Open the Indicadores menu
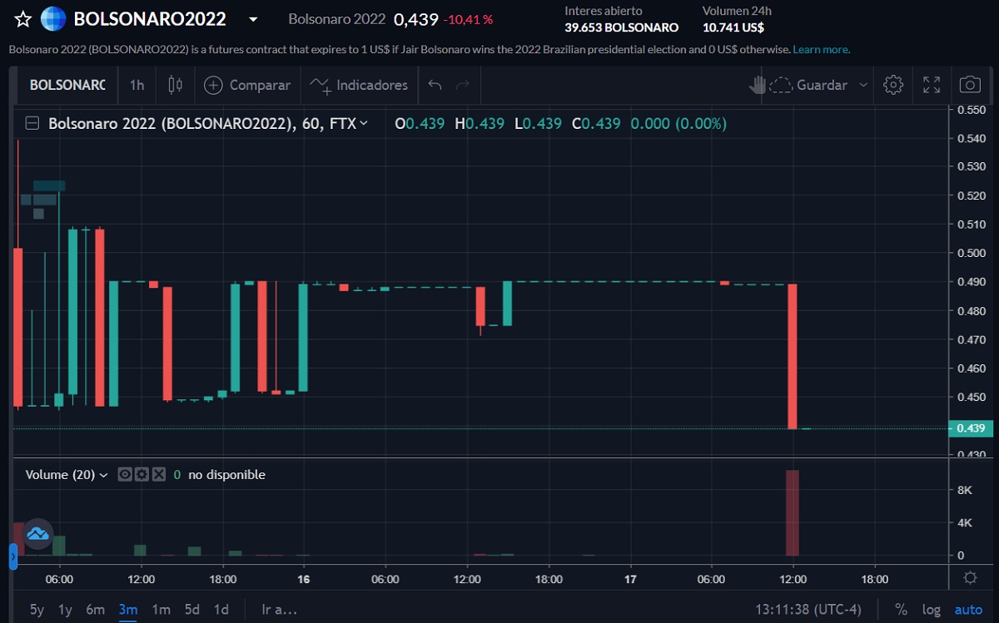The height and width of the screenshot is (623, 999). click(x=359, y=85)
